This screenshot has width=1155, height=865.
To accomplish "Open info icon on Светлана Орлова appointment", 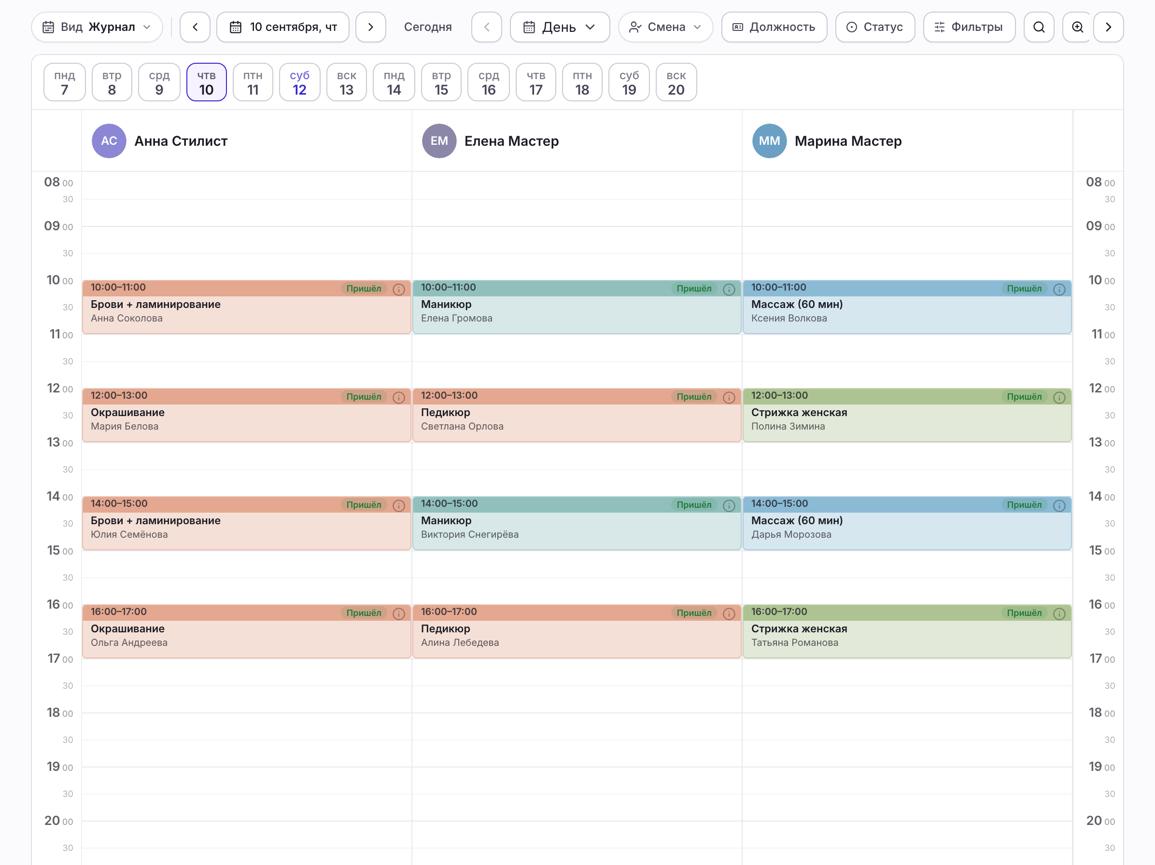I will click(729, 397).
